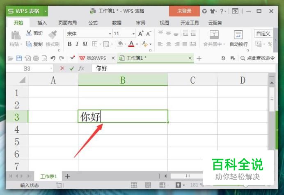Screen dimensions: 284x195
Task: Open the font color dropdown arrow
Action: tap(137, 44)
